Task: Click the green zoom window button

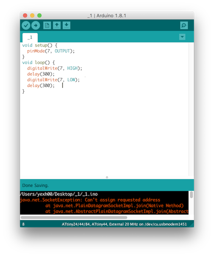Action: point(40,15)
